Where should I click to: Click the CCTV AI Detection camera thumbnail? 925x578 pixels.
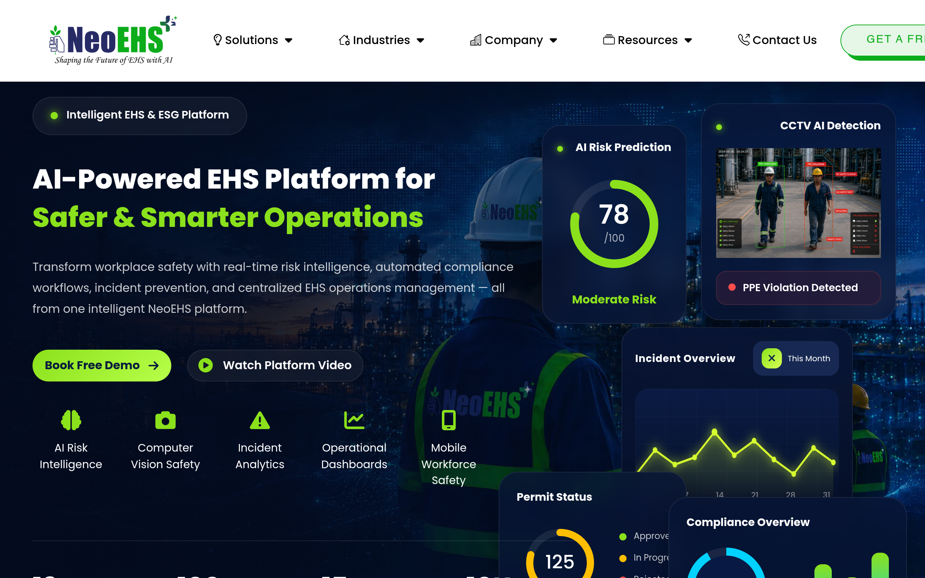click(798, 203)
